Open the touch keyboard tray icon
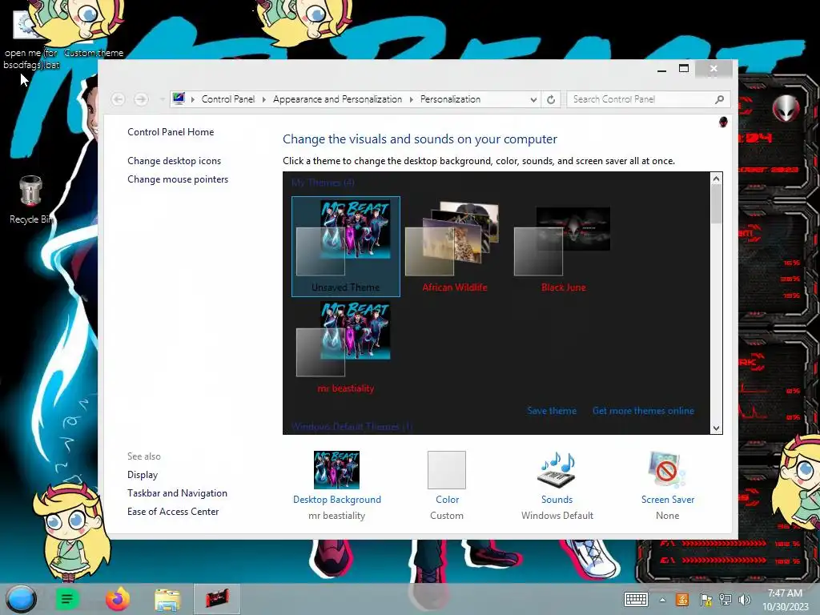Viewport: 820px width, 615px height. coord(636,599)
